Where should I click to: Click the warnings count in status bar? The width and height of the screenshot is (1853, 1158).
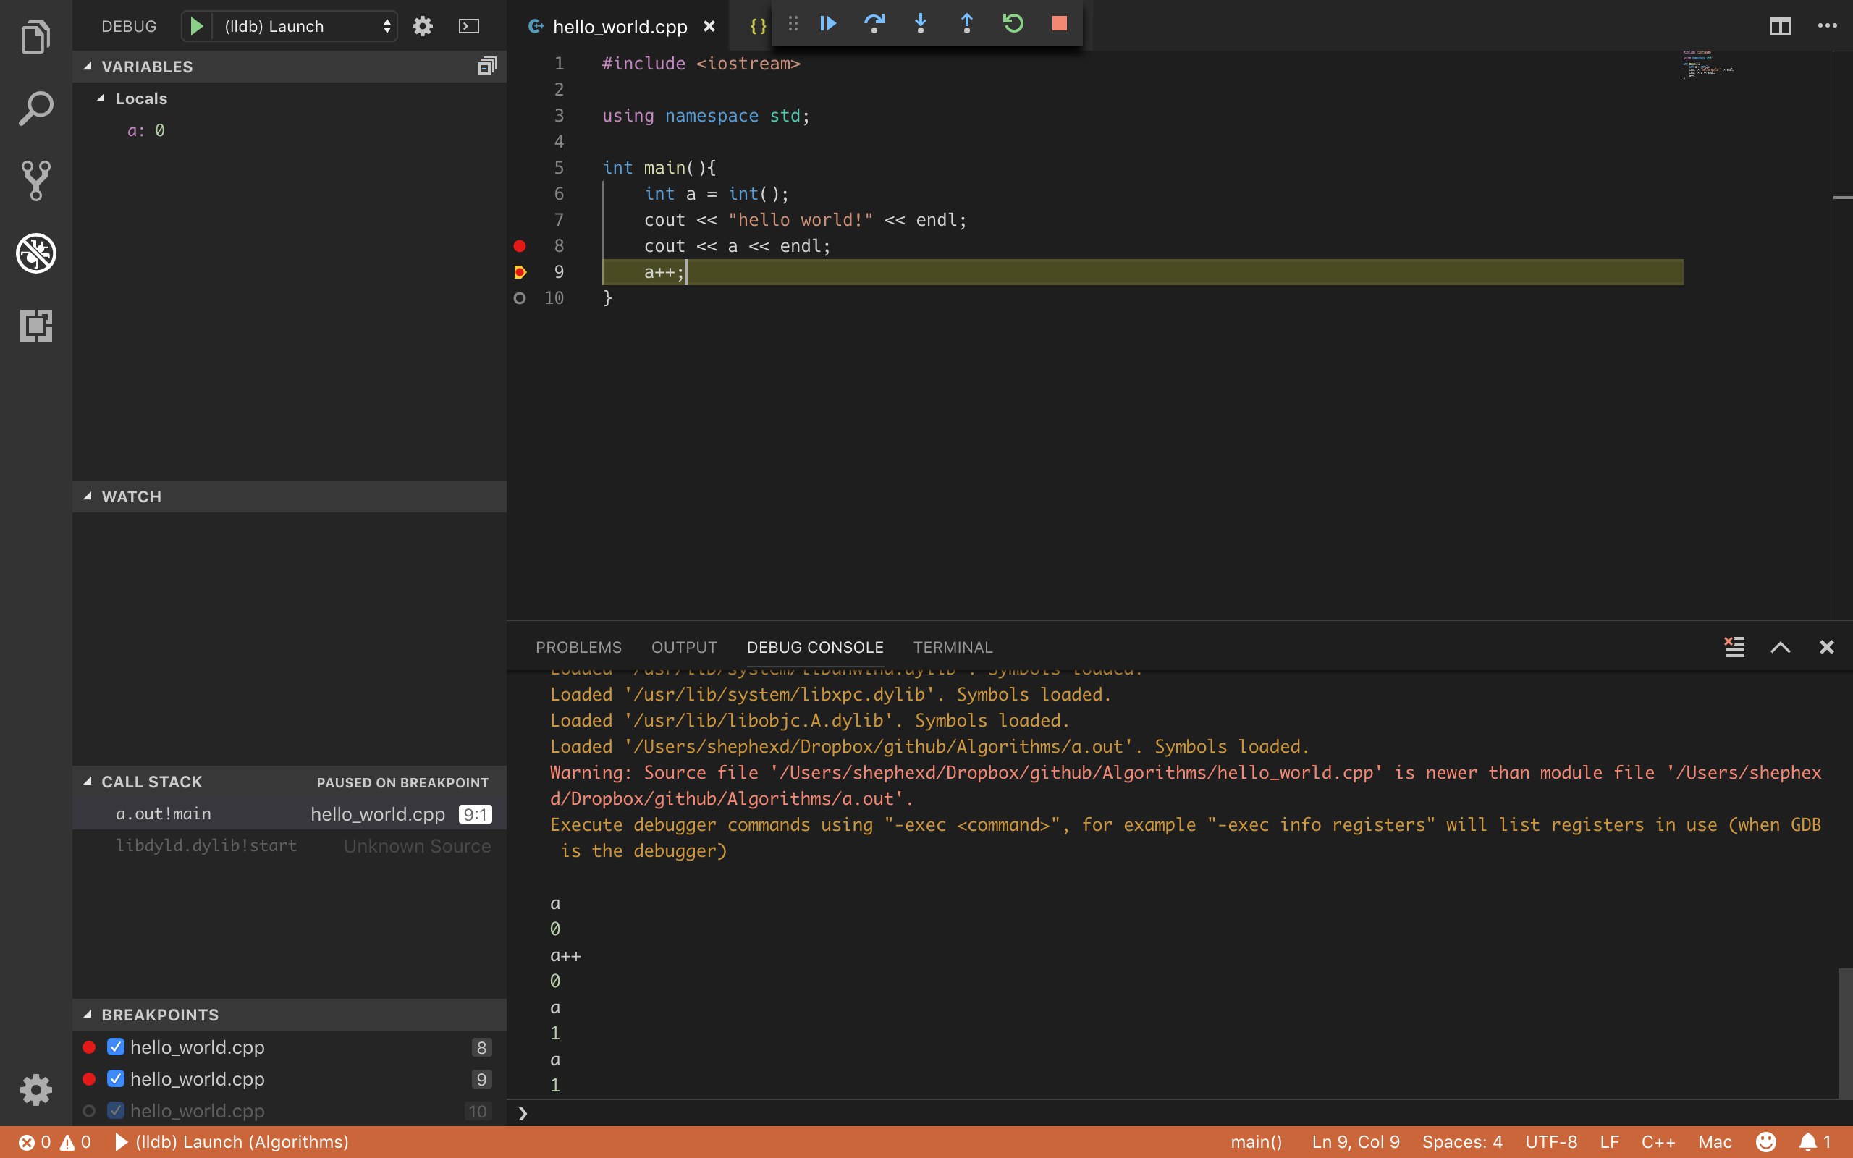click(x=76, y=1142)
